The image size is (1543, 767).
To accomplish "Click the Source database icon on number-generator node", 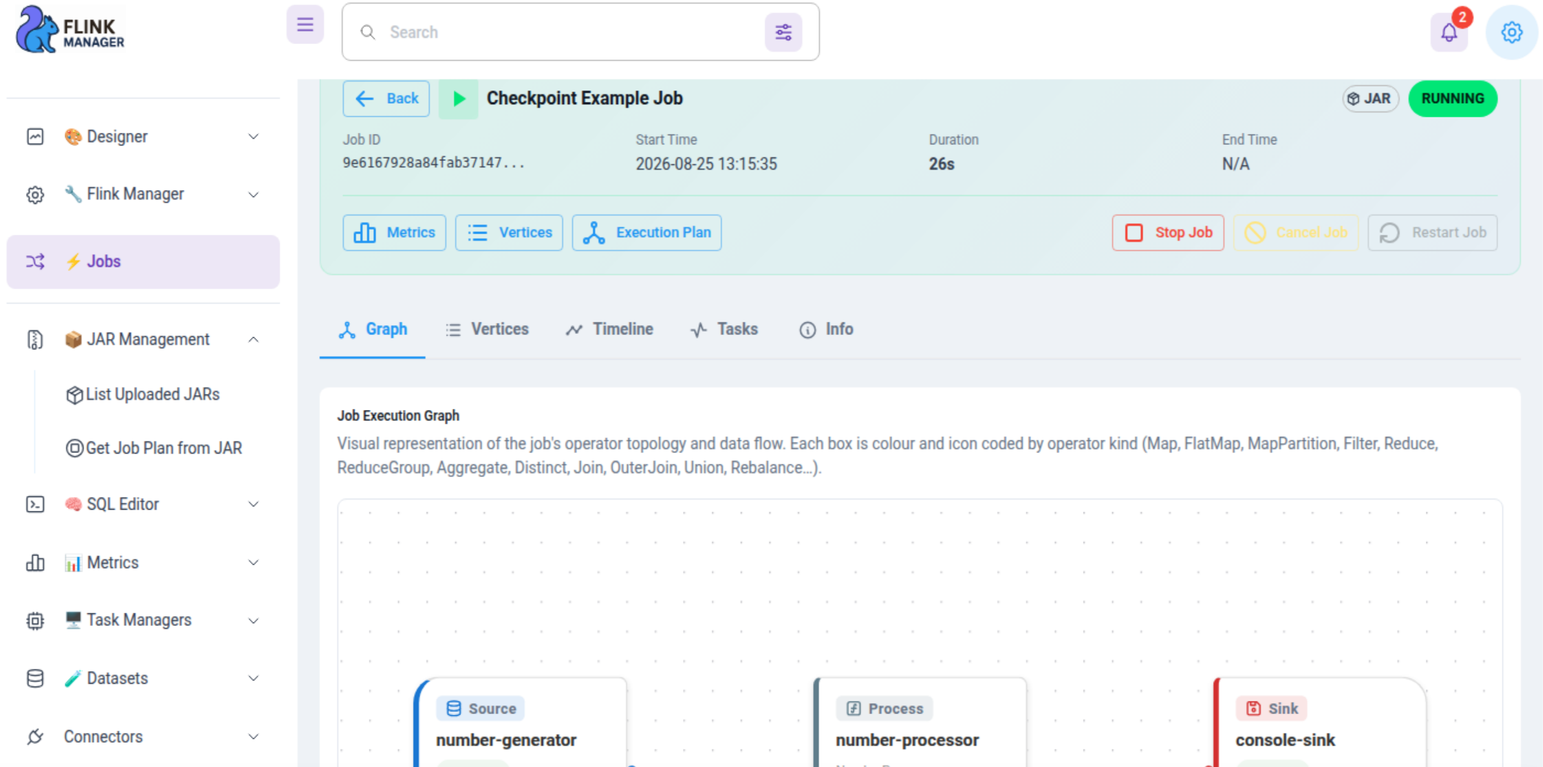I will coord(454,709).
